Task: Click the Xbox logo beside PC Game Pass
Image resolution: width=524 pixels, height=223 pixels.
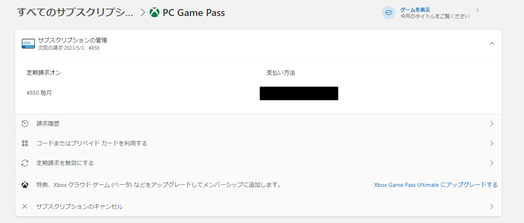Action: (x=155, y=13)
